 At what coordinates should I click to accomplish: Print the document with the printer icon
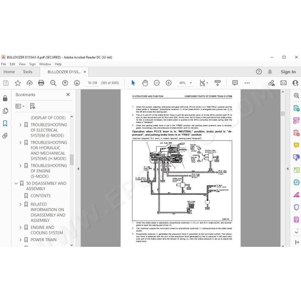(41, 83)
